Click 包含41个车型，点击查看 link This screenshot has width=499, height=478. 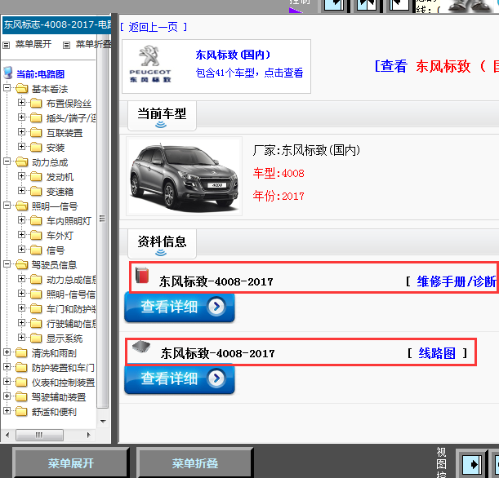pos(249,73)
